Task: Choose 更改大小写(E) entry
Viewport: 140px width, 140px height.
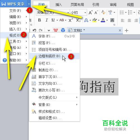Action: tap(55, 90)
